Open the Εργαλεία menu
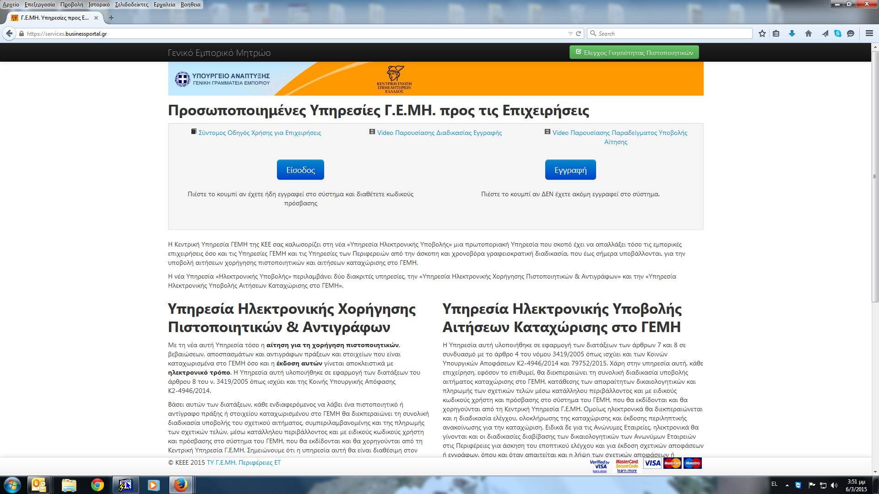Screen dimensions: 879x494 point(164,5)
